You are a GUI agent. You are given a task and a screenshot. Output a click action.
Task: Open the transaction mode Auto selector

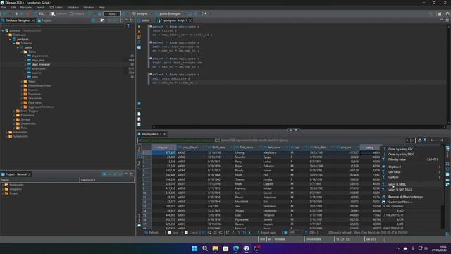click(112, 13)
